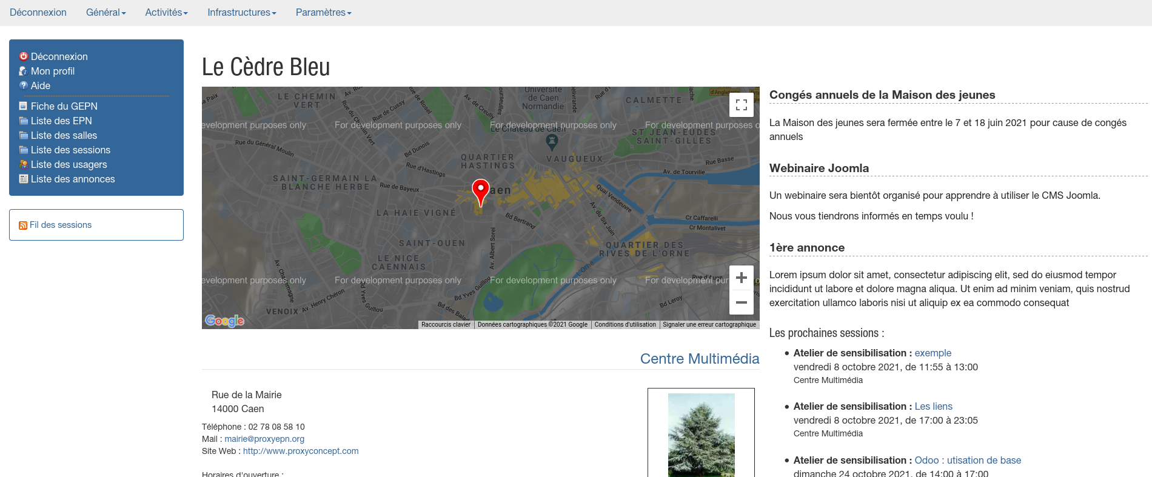
Task: Expand the Général dropdown menu
Action: 105,13
